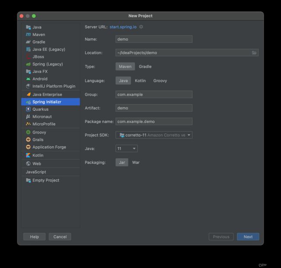Click the Artifact input field
281x268 pixels.
pyautogui.click(x=154, y=108)
